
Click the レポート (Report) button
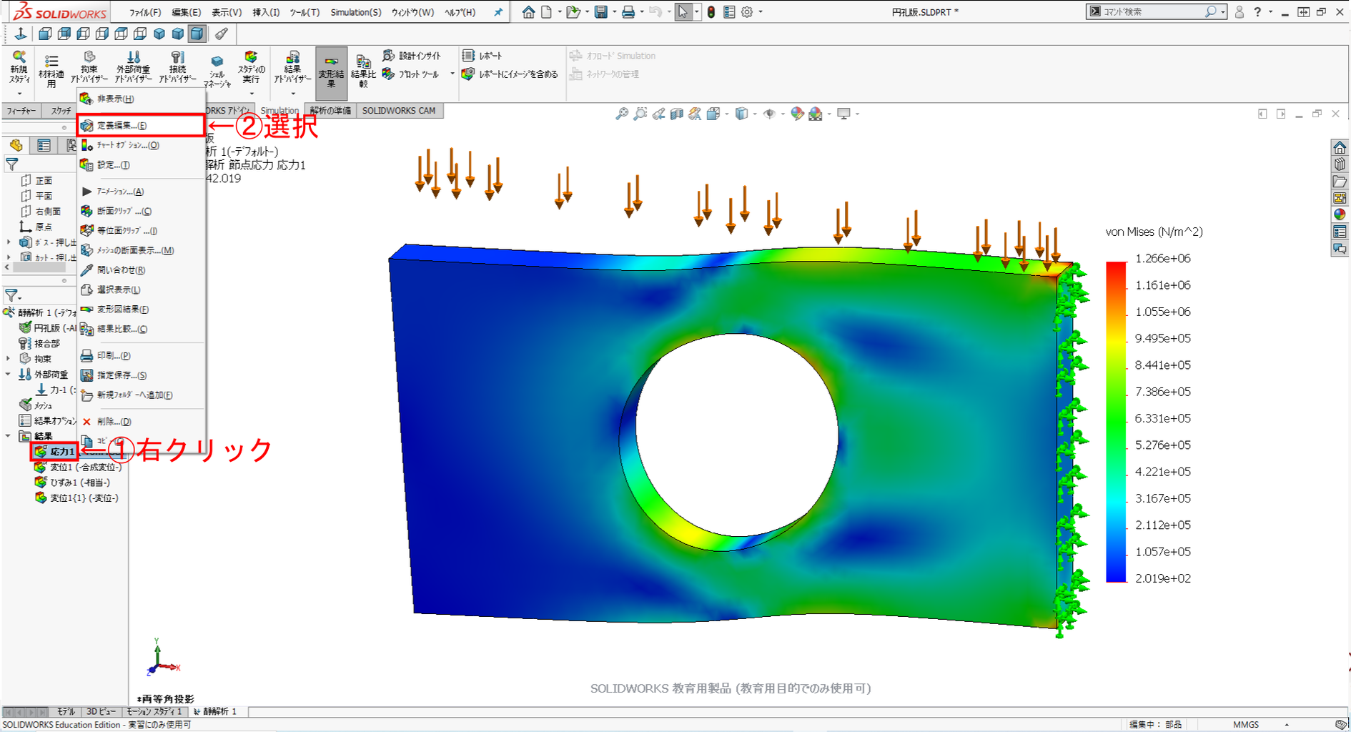tap(482, 56)
